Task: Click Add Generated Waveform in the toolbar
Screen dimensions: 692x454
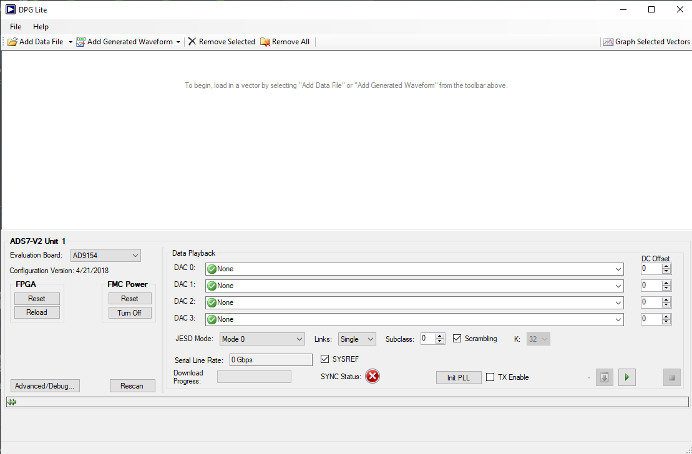Action: (x=124, y=42)
